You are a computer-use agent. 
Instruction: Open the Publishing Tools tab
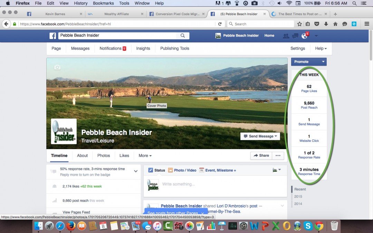[175, 49]
